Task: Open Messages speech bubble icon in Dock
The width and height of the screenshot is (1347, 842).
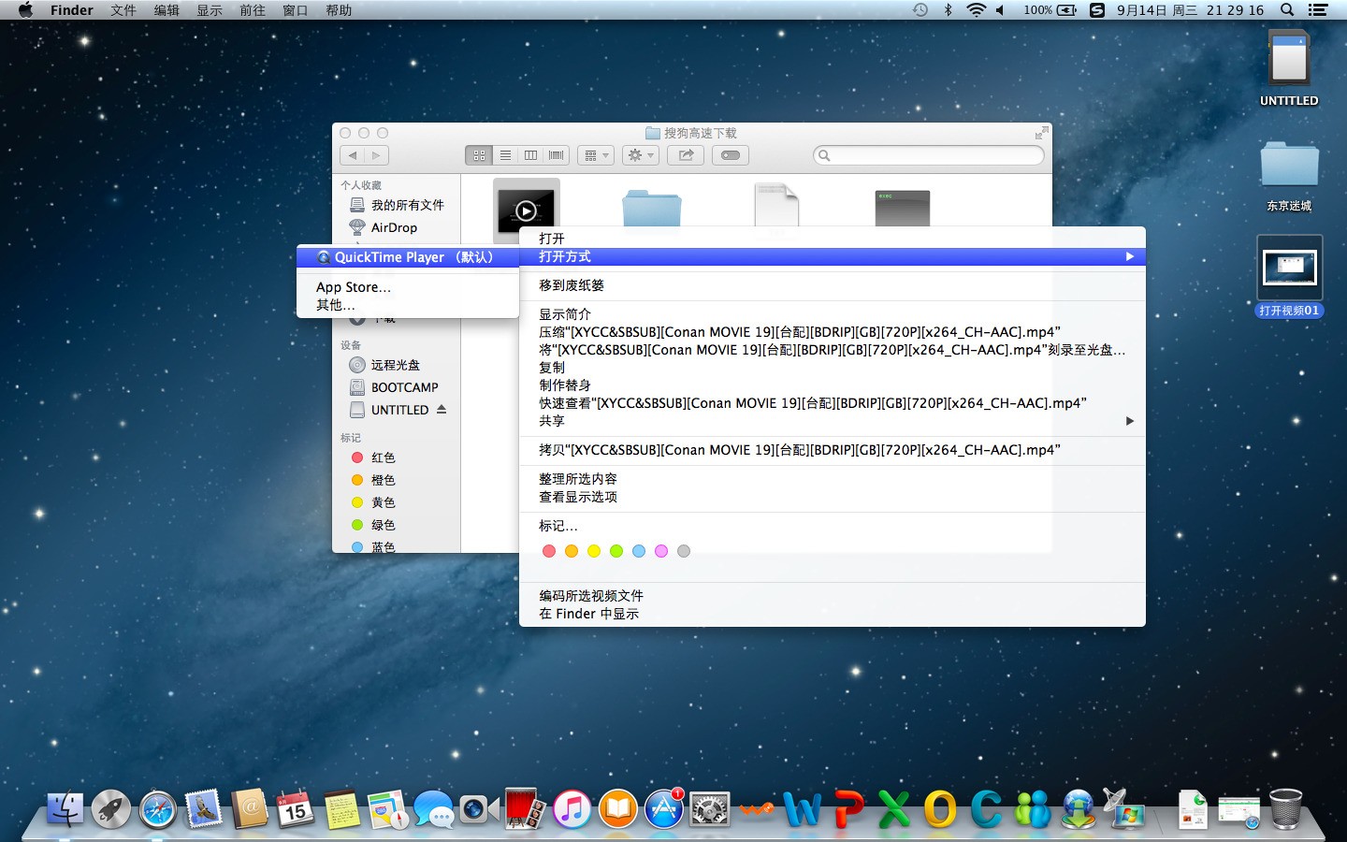Action: [x=434, y=809]
